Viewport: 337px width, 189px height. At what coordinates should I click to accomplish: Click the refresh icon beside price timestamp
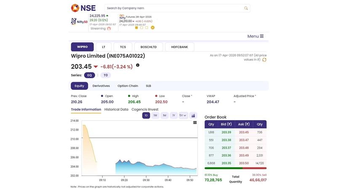264,60
